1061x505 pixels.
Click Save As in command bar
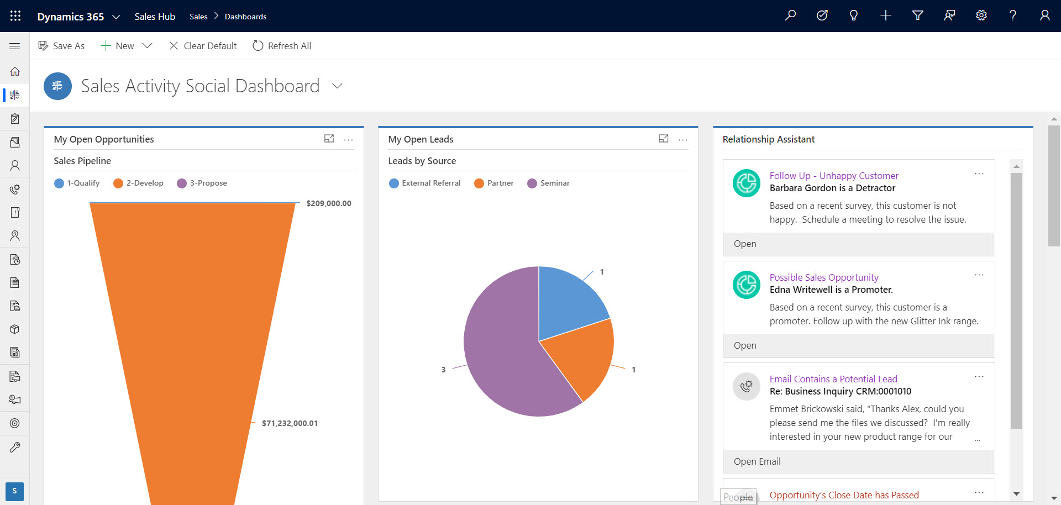click(61, 46)
